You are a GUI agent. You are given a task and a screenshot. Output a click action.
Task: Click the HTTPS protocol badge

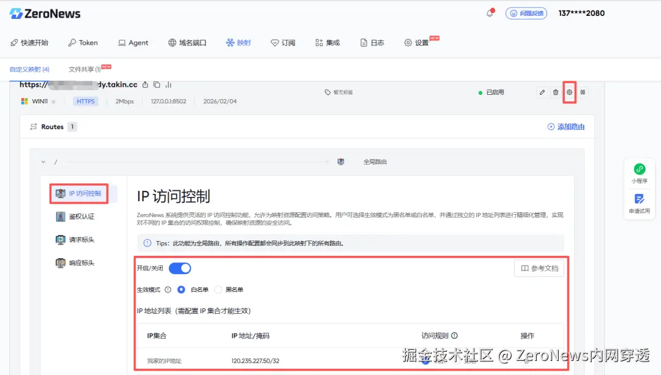86,102
